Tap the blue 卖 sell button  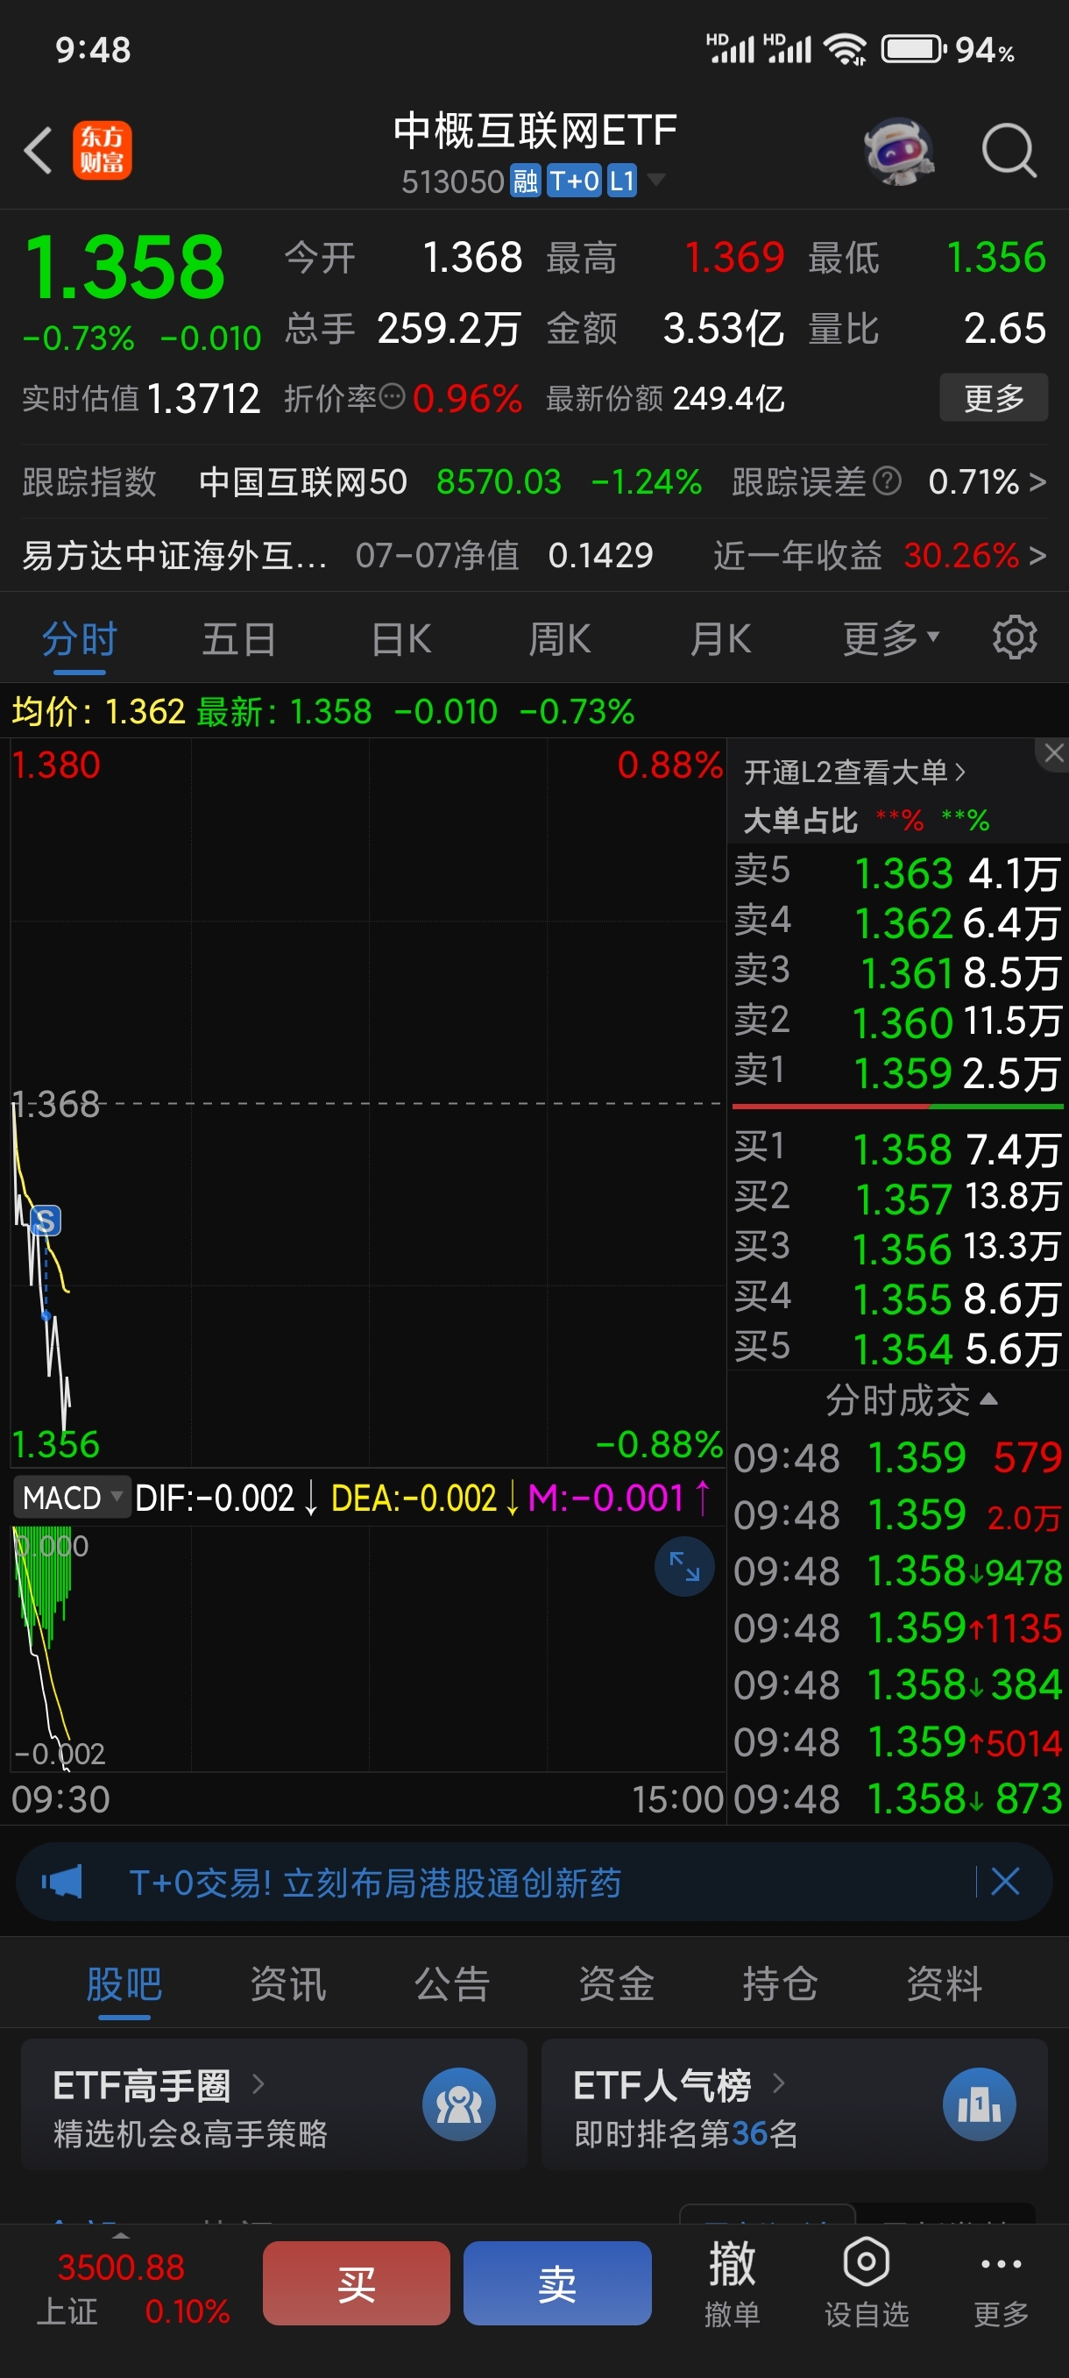click(557, 2283)
